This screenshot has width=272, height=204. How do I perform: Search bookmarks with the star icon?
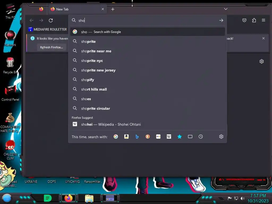pos(180,137)
